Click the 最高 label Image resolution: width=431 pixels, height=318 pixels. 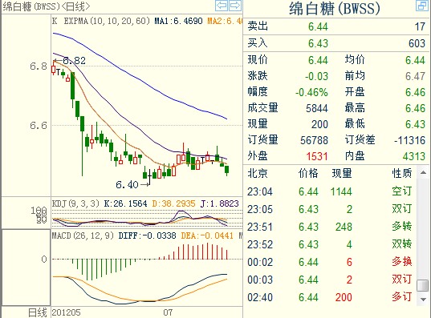(355, 108)
